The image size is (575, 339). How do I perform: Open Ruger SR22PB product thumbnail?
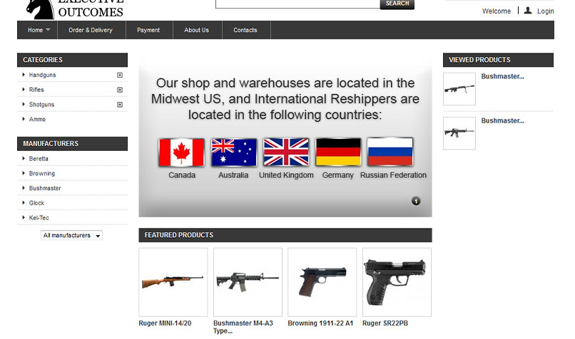[397, 282]
